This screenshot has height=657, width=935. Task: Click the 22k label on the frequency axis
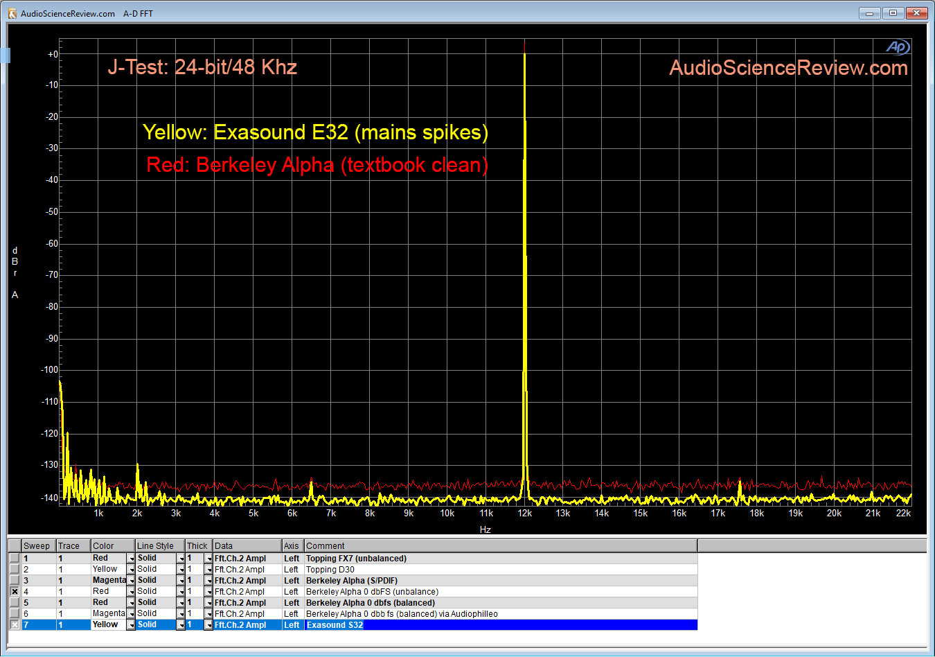[903, 514]
